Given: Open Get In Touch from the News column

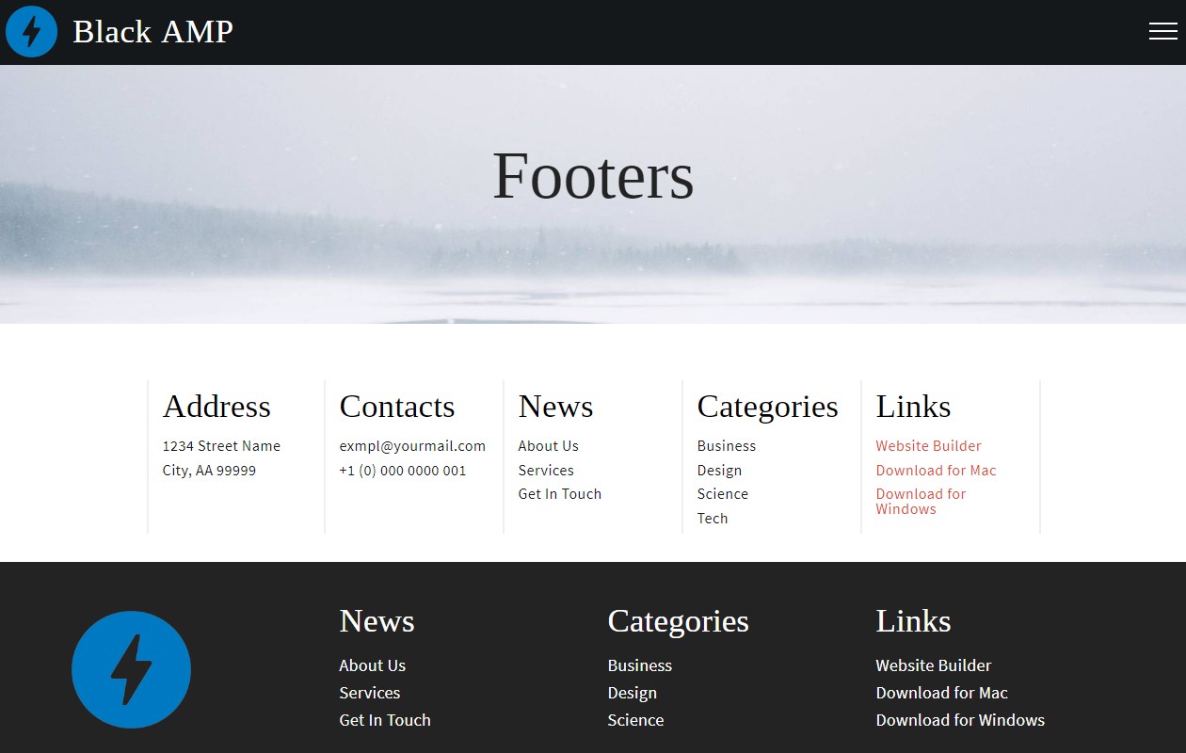Looking at the screenshot, I should (560, 493).
